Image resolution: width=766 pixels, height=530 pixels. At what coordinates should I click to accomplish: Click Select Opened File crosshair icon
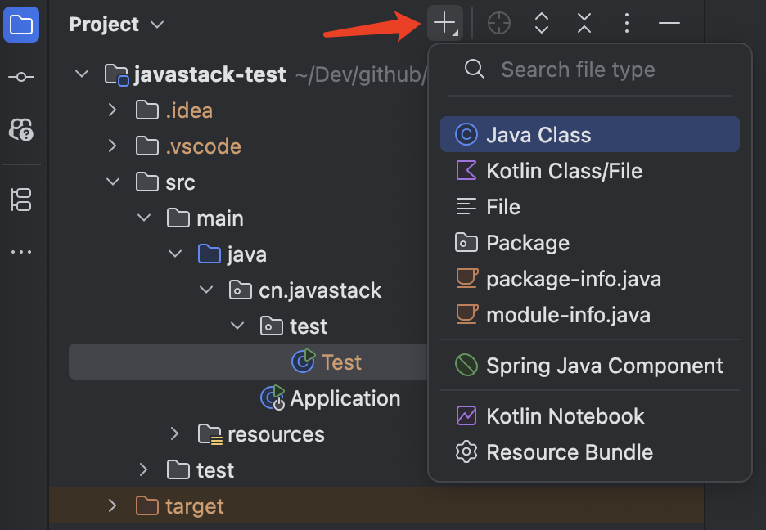pos(498,24)
